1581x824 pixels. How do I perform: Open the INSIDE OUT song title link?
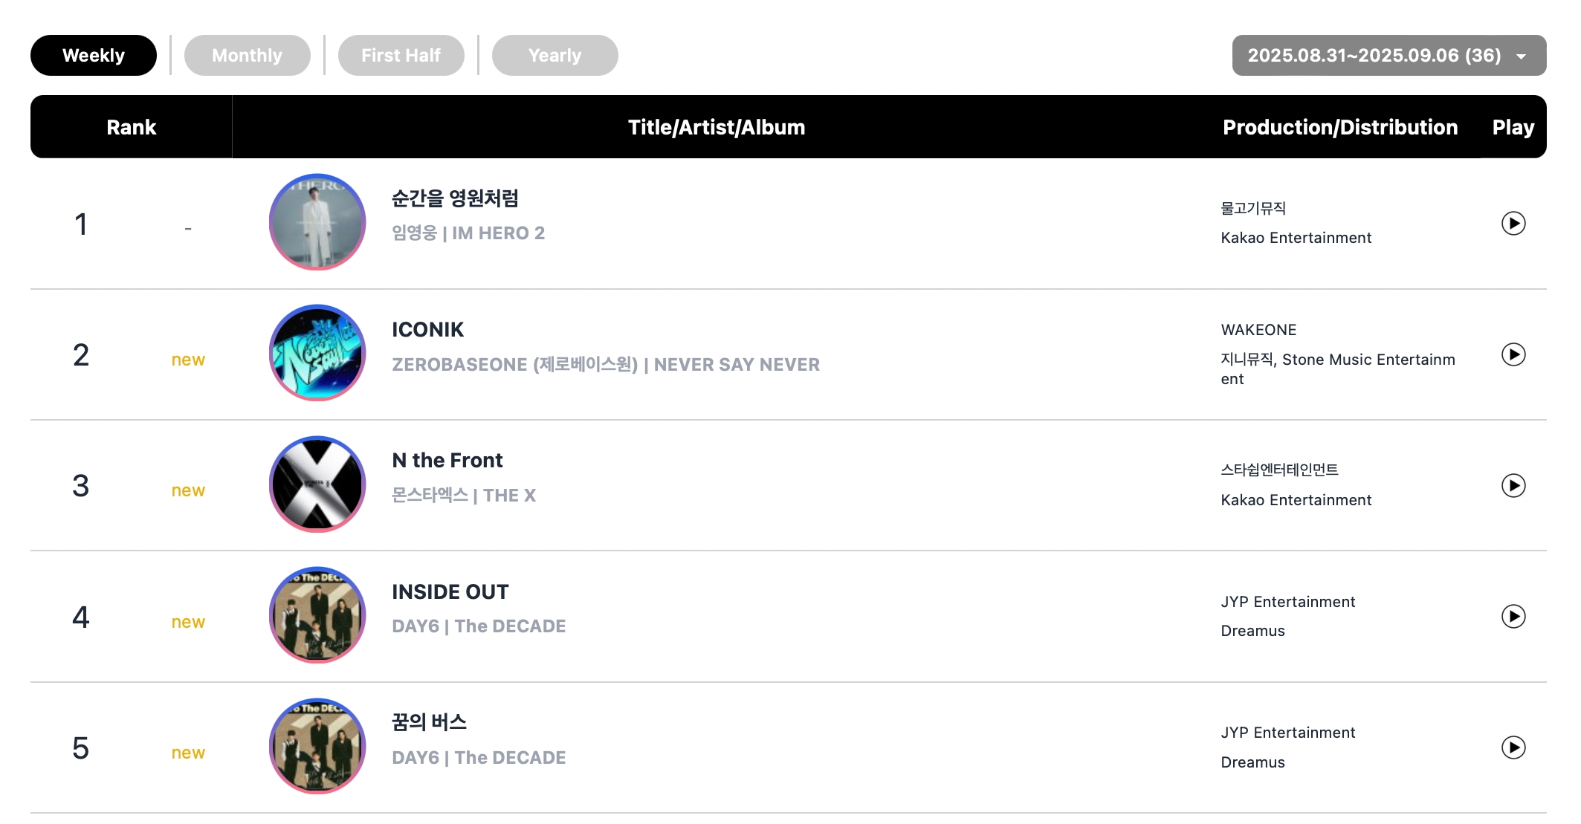[x=450, y=592]
